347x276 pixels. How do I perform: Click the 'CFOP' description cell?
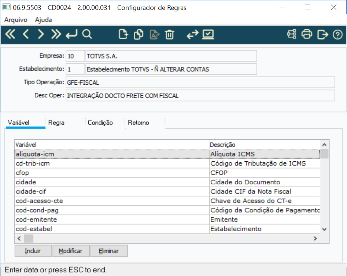tap(265, 173)
